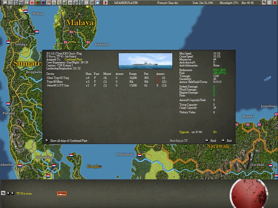Click the 'C' toolbar icon at top right
278x208 pixels.
(x=270, y=3)
